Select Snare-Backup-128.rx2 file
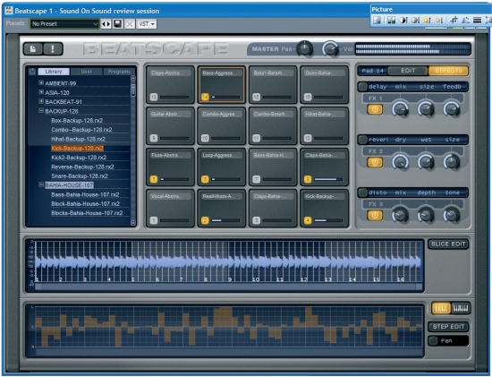Image resolution: width=492 pixels, height=377 pixels. 80,176
